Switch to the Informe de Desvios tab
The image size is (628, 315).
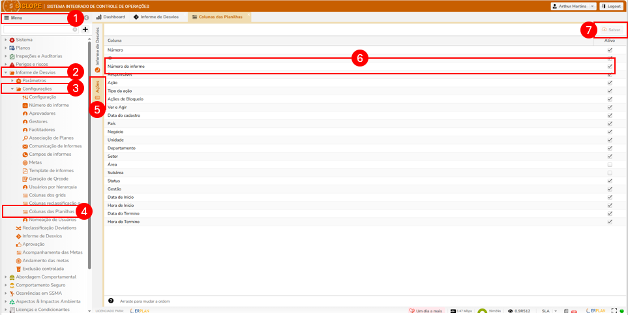[157, 16]
